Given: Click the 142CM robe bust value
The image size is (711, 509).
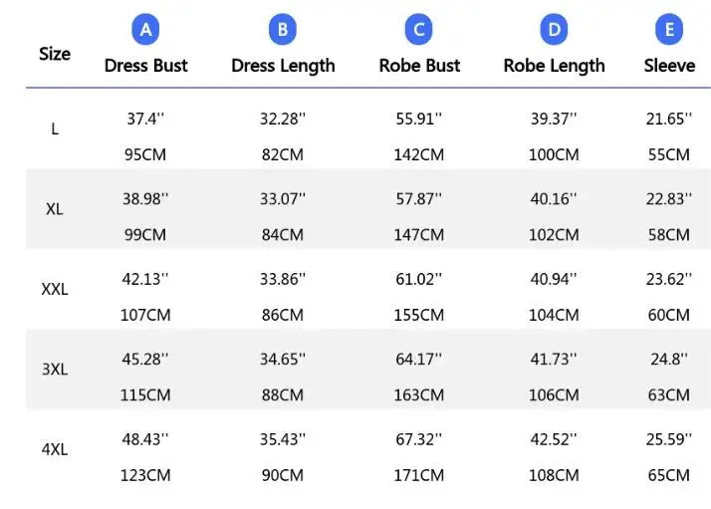Looking at the screenshot, I should click(x=419, y=154).
